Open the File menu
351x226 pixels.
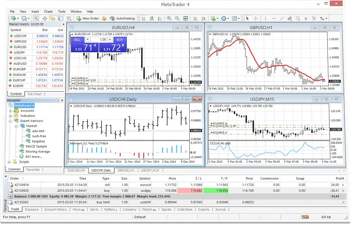[12, 11]
